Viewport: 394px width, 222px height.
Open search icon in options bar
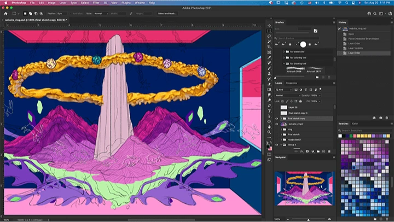pos(375,14)
